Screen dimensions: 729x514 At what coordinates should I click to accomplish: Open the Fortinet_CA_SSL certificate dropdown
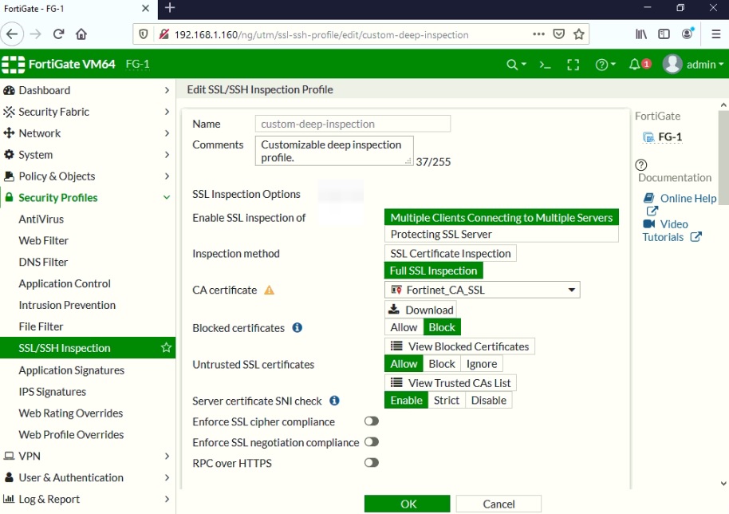[572, 289]
